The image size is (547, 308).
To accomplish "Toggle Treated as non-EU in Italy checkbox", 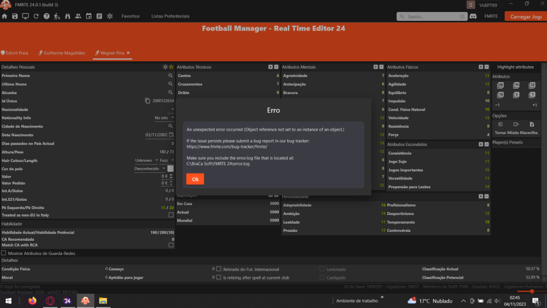I will click(171, 215).
